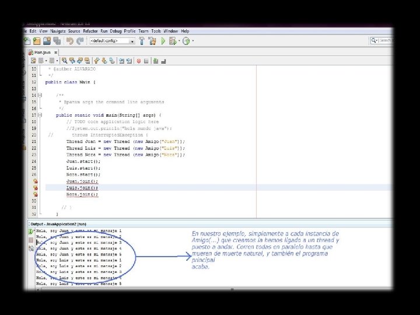Click 'public static void main' declaration line
The image size is (420, 315).
(x=108, y=115)
